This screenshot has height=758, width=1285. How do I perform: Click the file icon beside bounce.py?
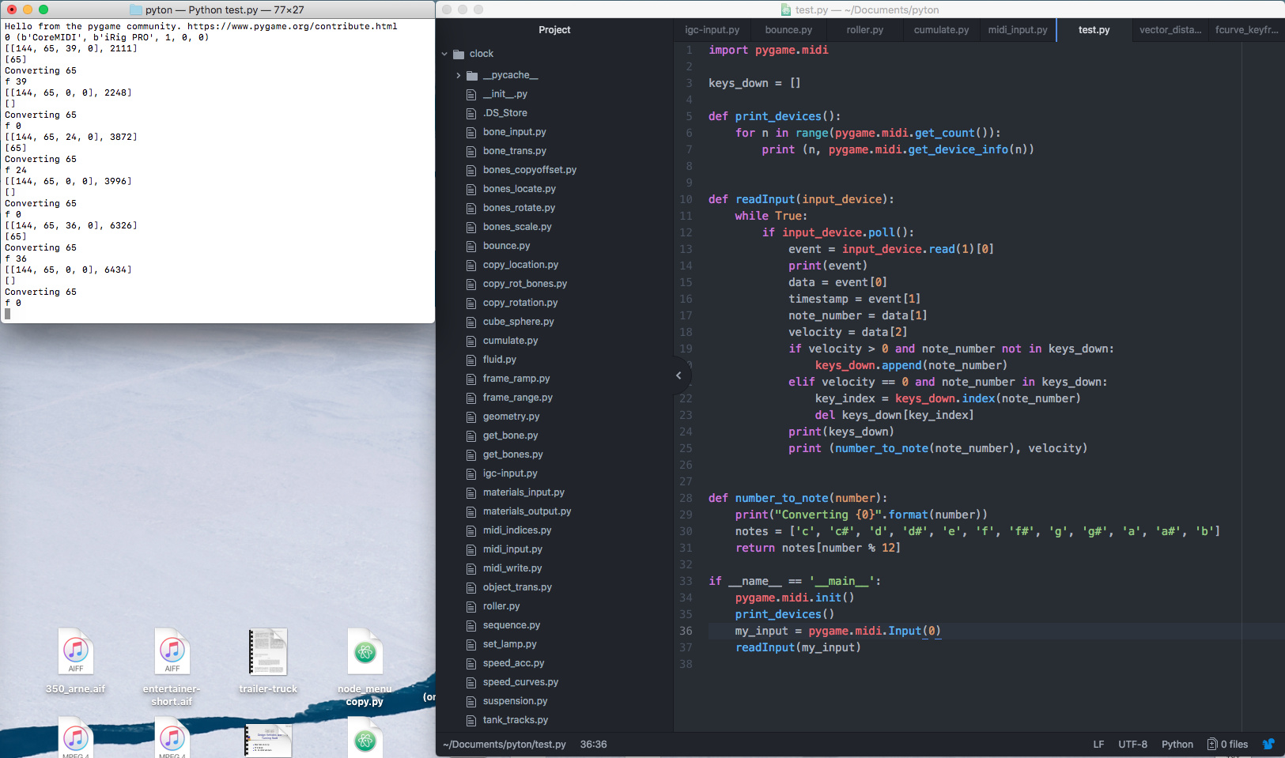[x=471, y=246]
